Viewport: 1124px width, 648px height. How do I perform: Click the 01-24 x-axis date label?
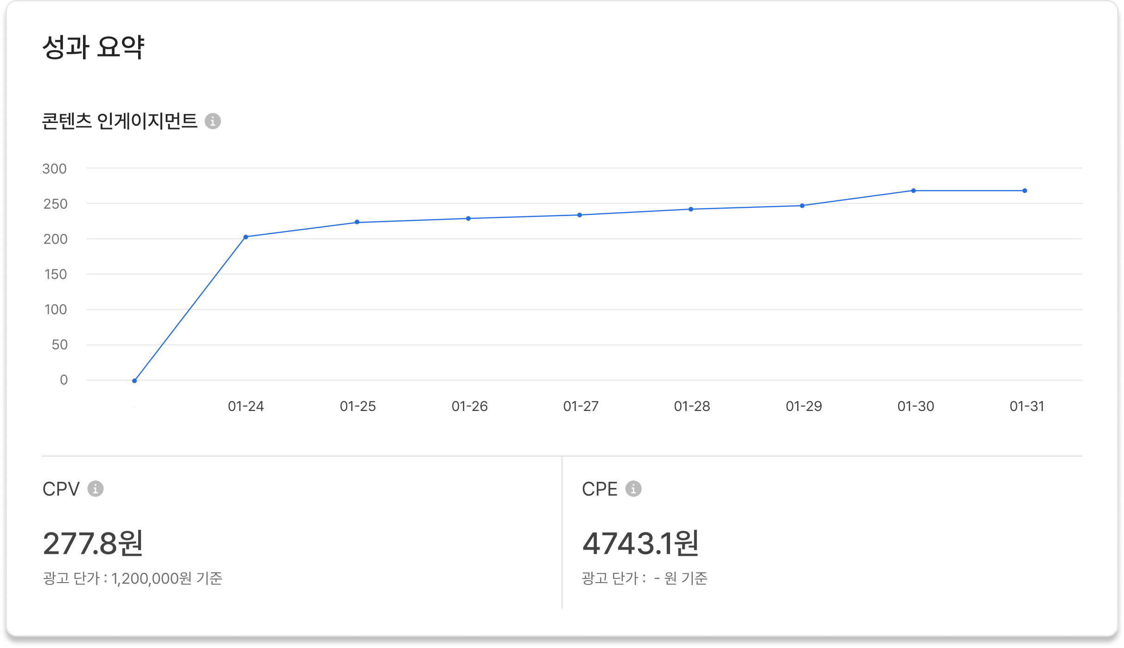246,406
